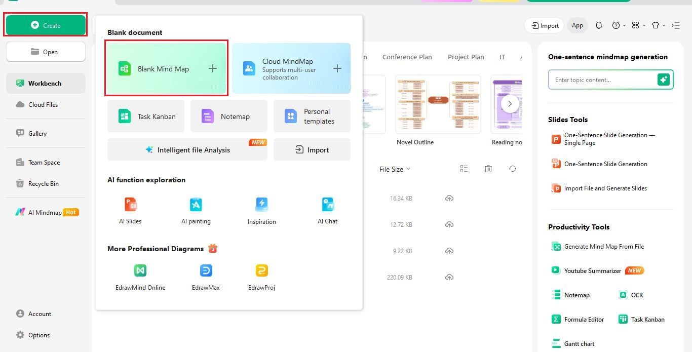Open AI painting feature

click(196, 211)
